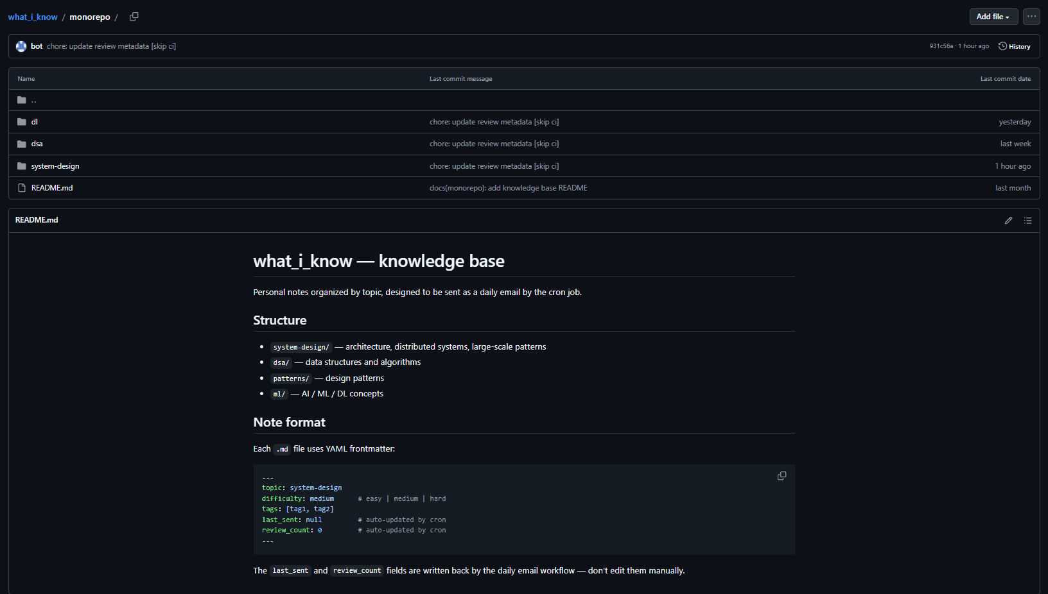This screenshot has height=594, width=1048.
Task: Open commit message for the dl row
Action: click(x=494, y=122)
